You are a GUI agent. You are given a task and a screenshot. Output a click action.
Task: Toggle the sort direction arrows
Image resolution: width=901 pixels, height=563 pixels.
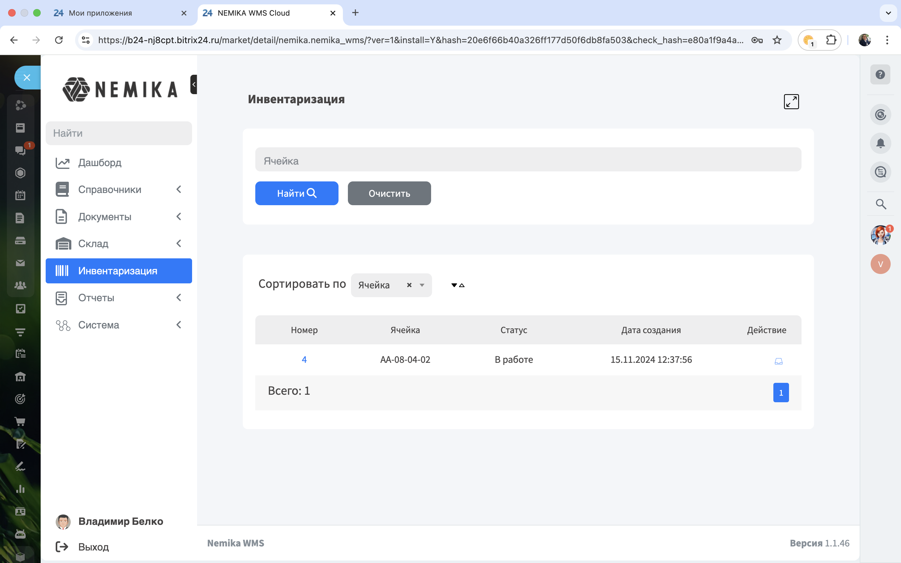[x=458, y=285]
